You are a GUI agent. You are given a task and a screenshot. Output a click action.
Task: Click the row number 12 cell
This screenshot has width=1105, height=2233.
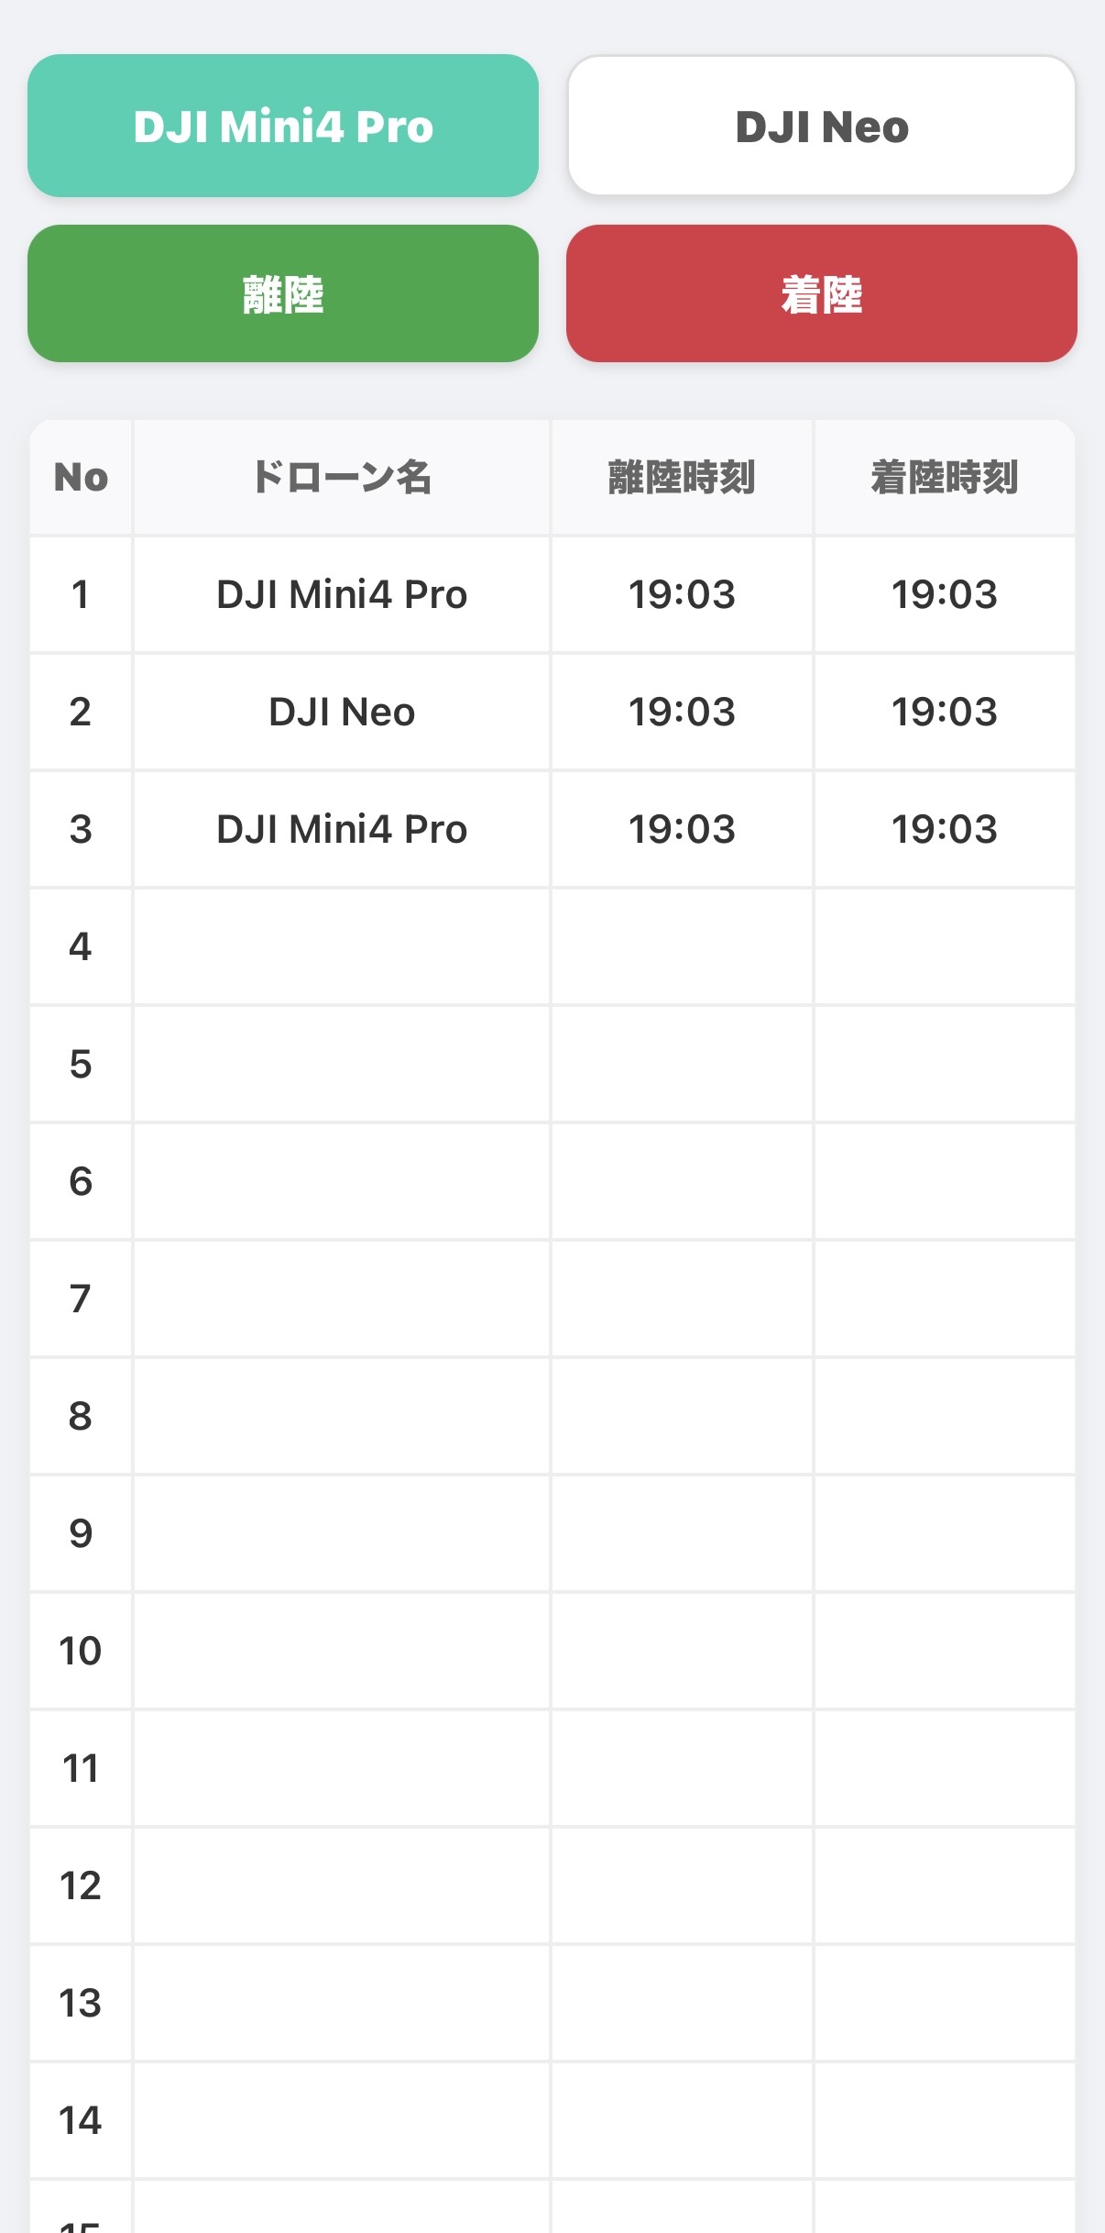(81, 1885)
